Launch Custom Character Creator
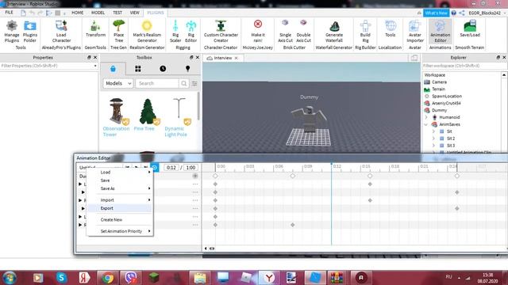Viewport: 508px width, 285px height. [x=221, y=32]
